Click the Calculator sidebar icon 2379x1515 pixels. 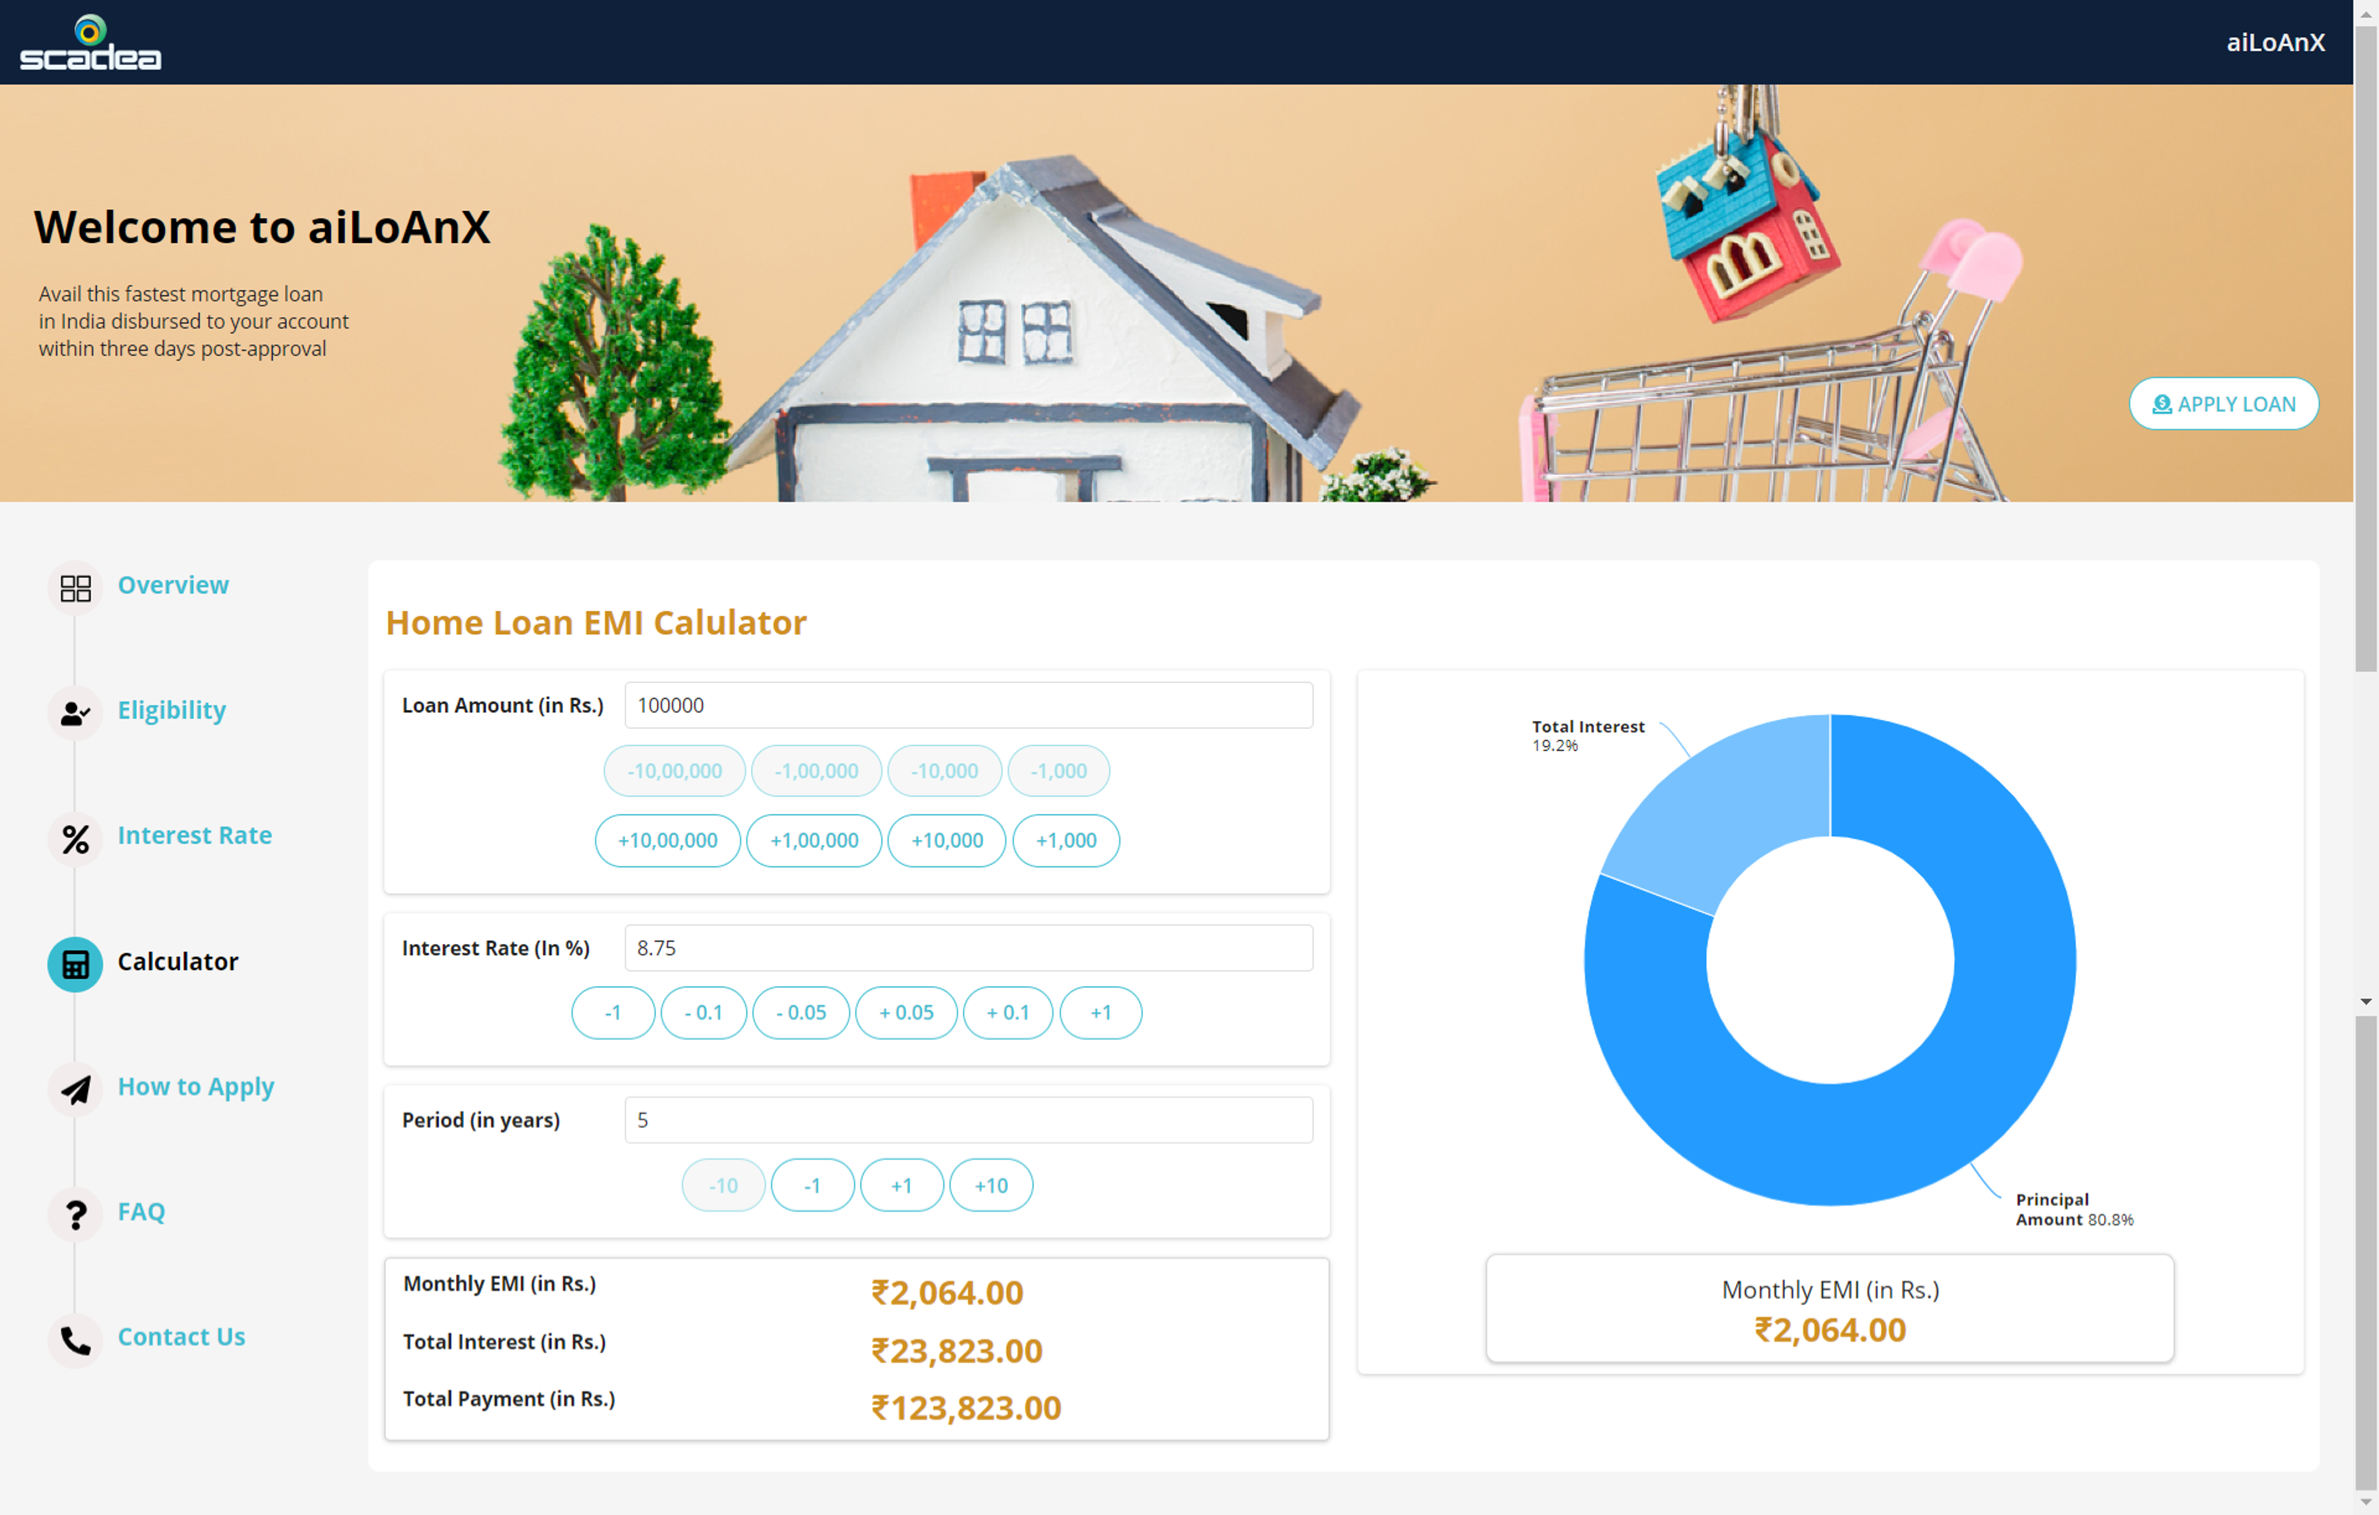pos(75,964)
